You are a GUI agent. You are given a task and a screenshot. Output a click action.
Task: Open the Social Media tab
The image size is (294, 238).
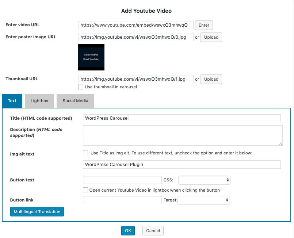pyautogui.click(x=75, y=101)
